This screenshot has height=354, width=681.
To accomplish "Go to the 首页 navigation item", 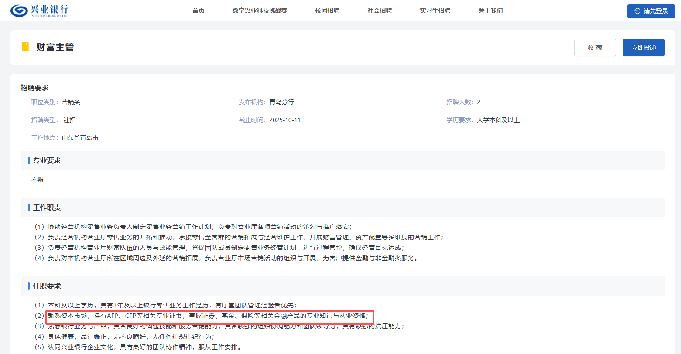I will pos(198,10).
